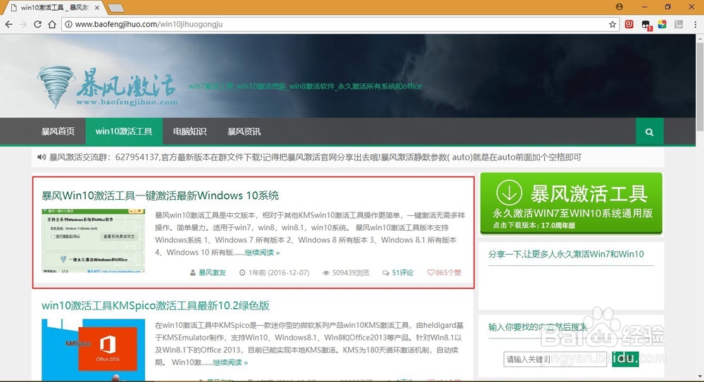Screen dimensions: 704x382
Task: Open the extension showing a red badge
Action: click(x=646, y=25)
